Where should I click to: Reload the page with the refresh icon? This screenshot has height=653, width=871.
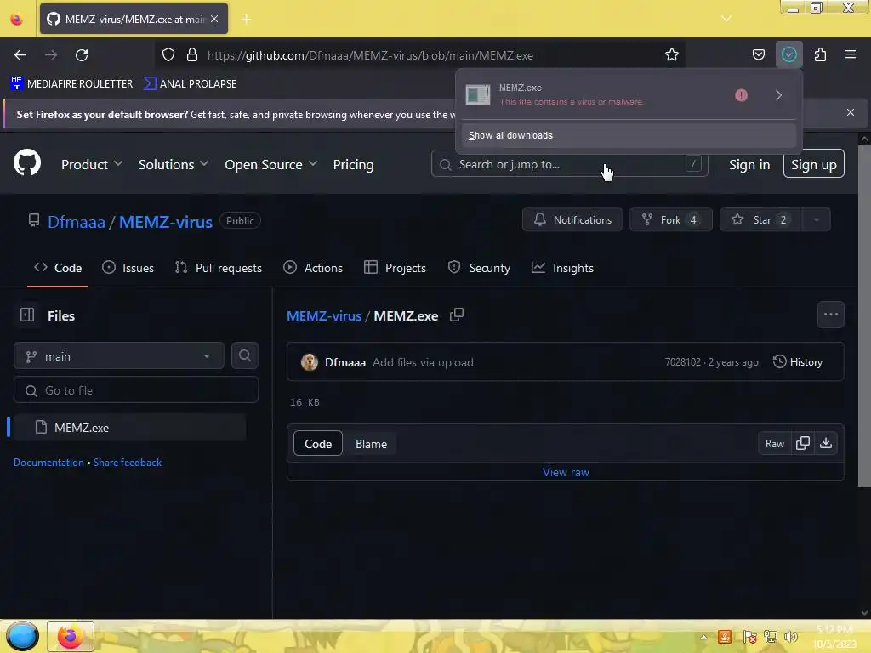pyautogui.click(x=82, y=55)
